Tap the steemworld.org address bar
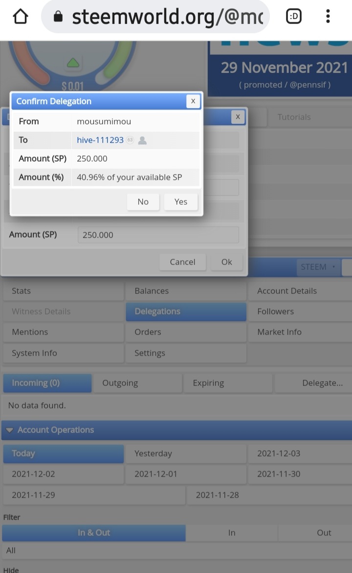Viewport: 352px width, 573px height. click(156, 17)
